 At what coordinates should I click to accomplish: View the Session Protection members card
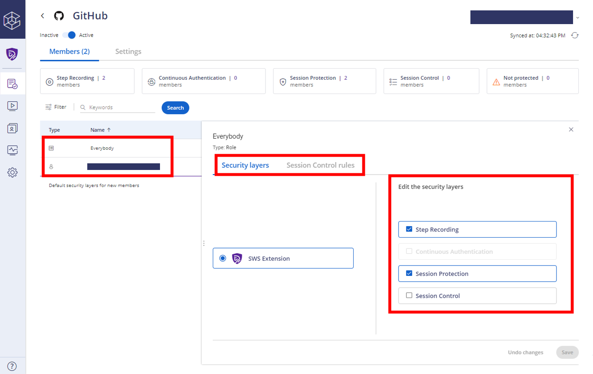[x=324, y=81]
